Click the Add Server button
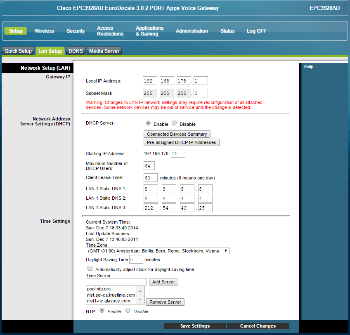The width and height of the screenshot is (350, 335). [163, 282]
